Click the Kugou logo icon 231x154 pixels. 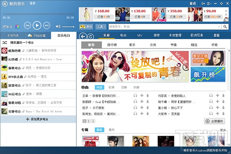click(5, 4)
